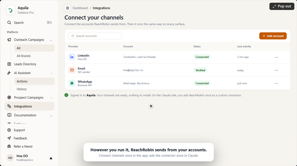Click the Status column header
Screen dimensions: 297x166
tap(197, 46)
